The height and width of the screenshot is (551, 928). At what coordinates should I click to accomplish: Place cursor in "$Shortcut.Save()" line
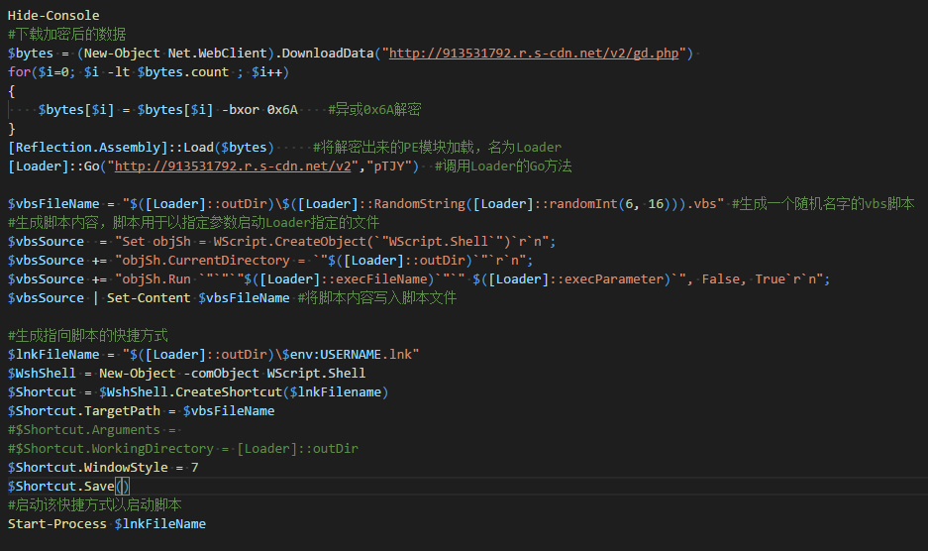tap(68, 487)
